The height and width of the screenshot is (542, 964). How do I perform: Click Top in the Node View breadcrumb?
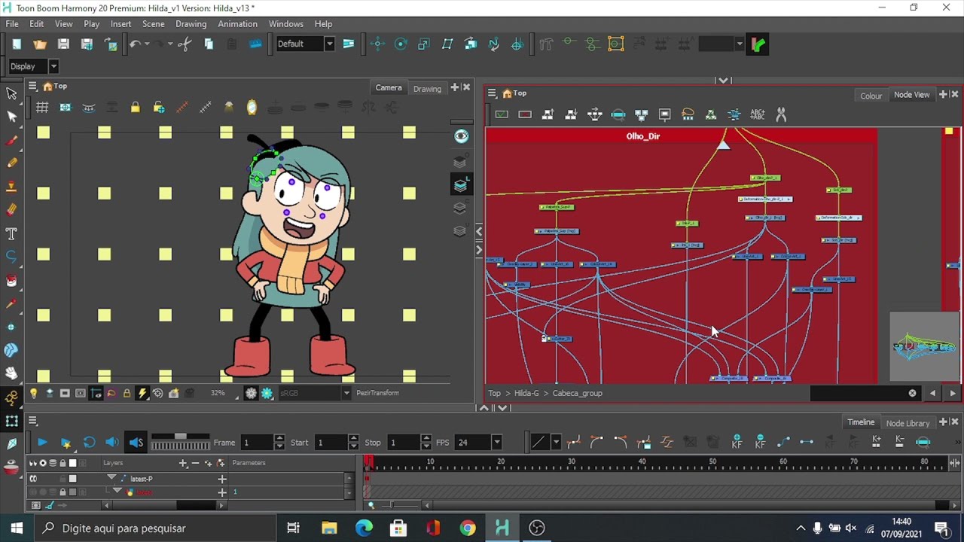coord(494,393)
